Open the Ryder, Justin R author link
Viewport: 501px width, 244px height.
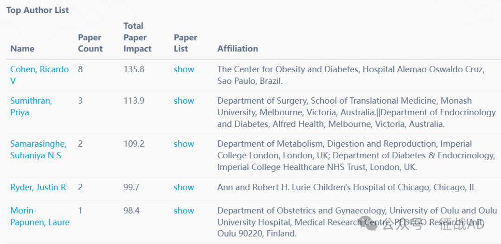[38, 187]
